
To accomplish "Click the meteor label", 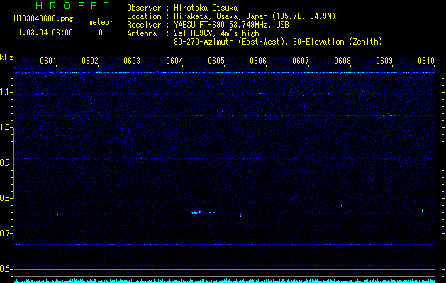I will 101,22.
